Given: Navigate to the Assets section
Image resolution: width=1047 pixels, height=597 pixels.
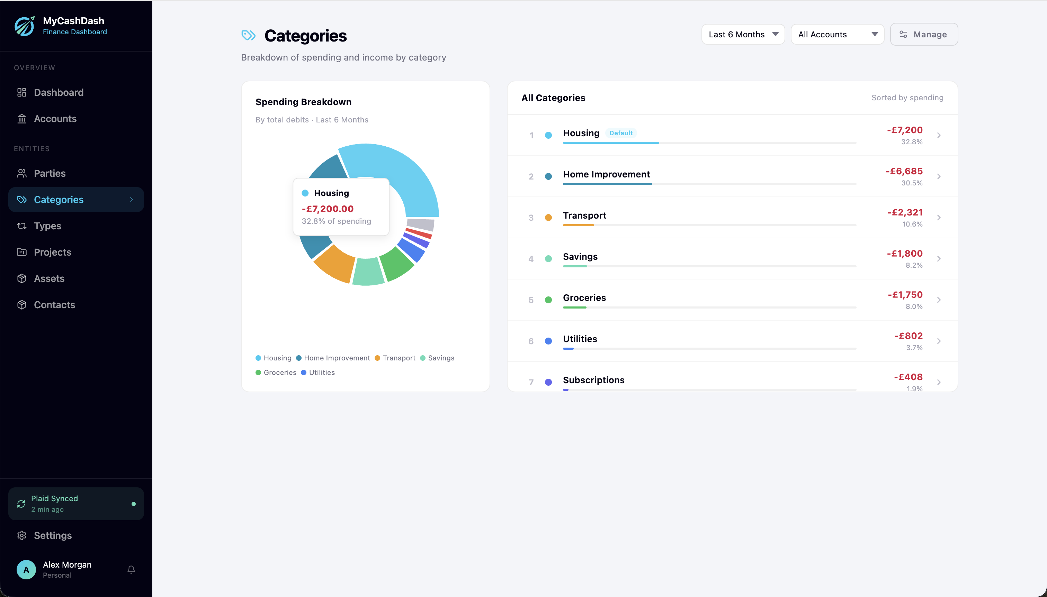Looking at the screenshot, I should tap(50, 278).
